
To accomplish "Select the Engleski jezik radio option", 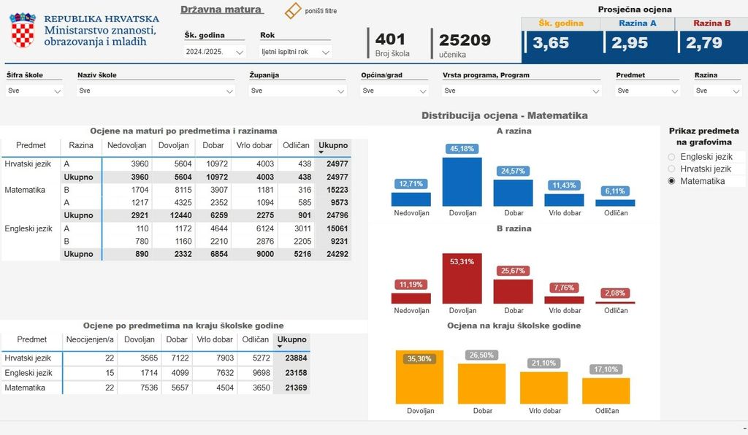I will tap(671, 157).
